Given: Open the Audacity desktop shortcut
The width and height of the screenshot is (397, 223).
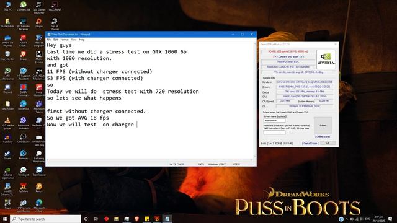Looking at the screenshot, I should coord(7,139).
